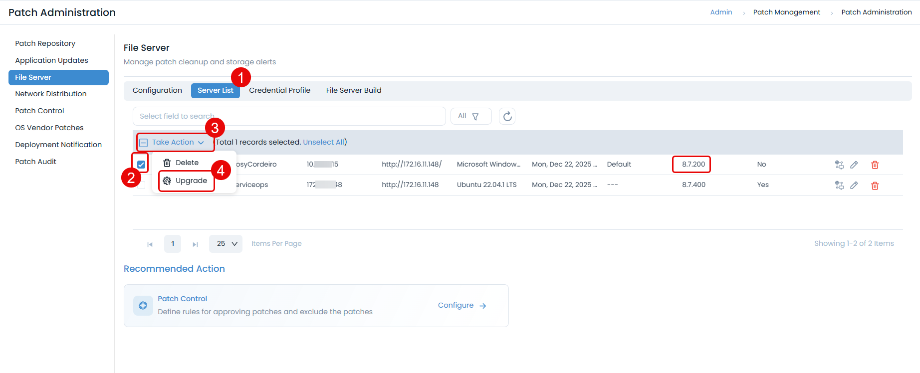Click the pencil edit icon for version 8.7.400 row

coord(854,186)
